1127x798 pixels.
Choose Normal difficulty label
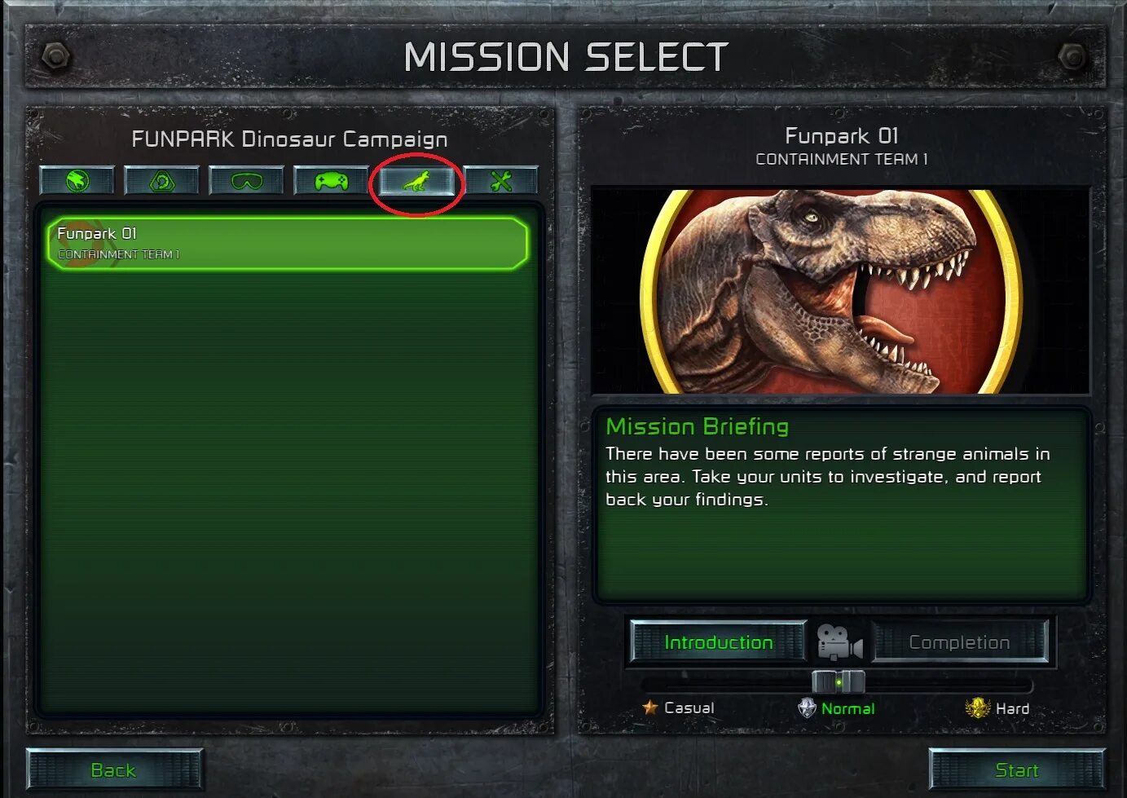pos(847,708)
